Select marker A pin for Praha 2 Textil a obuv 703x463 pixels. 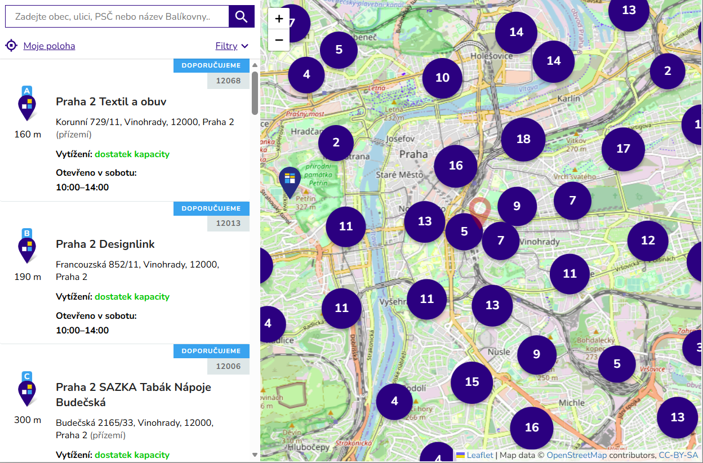27,104
